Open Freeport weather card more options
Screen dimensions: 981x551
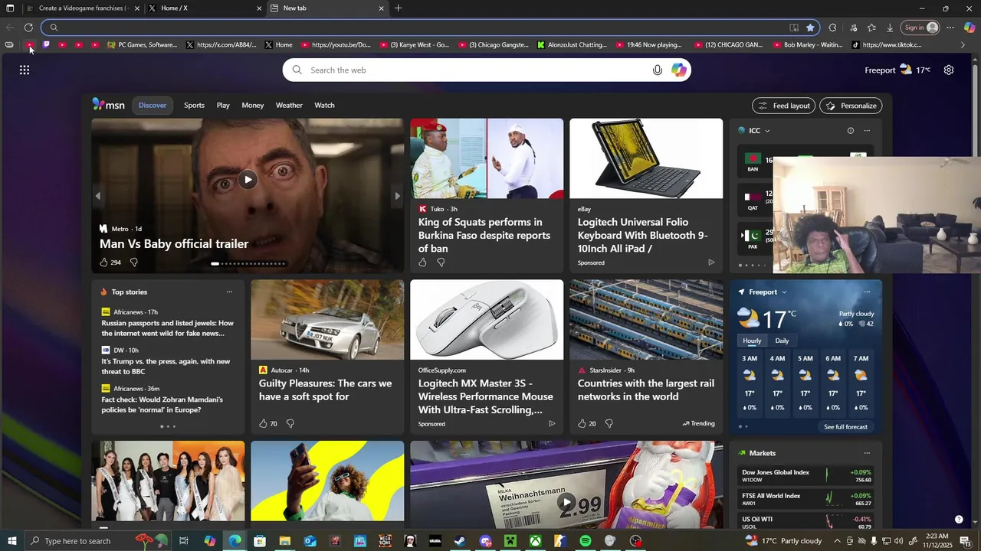pos(867,292)
